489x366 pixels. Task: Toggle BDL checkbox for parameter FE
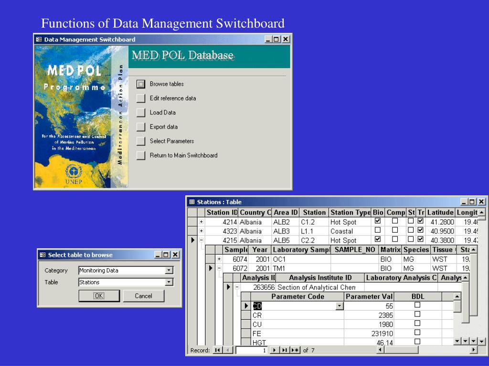coord(417,332)
